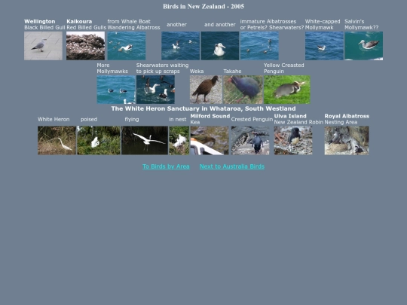Open the Red Billed Gulls rock photo
Viewport: 407px width, 305px height.
pos(85,46)
